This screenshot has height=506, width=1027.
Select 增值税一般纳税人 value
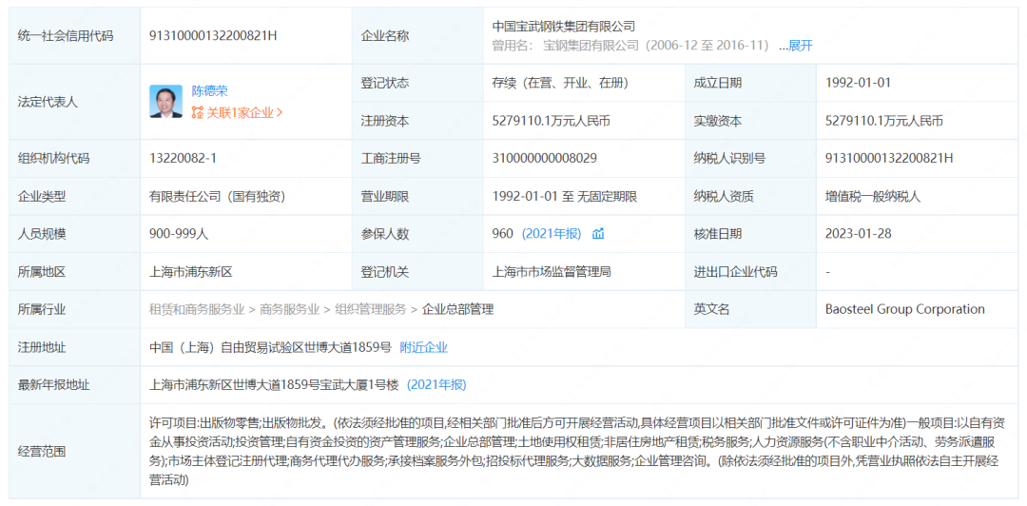coord(873,196)
